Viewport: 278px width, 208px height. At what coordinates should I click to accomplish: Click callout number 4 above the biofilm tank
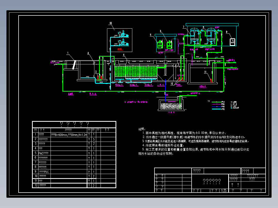[124, 55]
